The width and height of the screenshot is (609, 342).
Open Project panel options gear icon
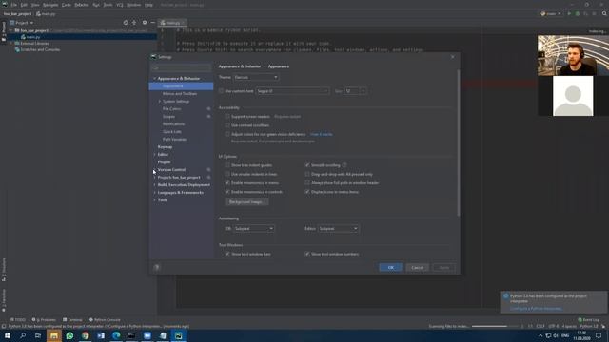(x=145, y=23)
